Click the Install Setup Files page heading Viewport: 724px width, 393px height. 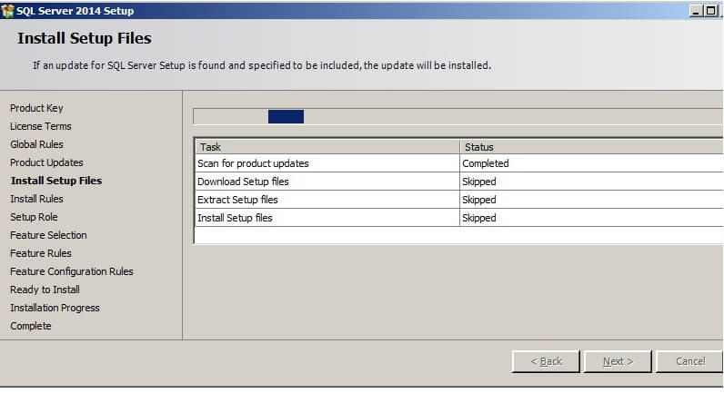tap(85, 38)
